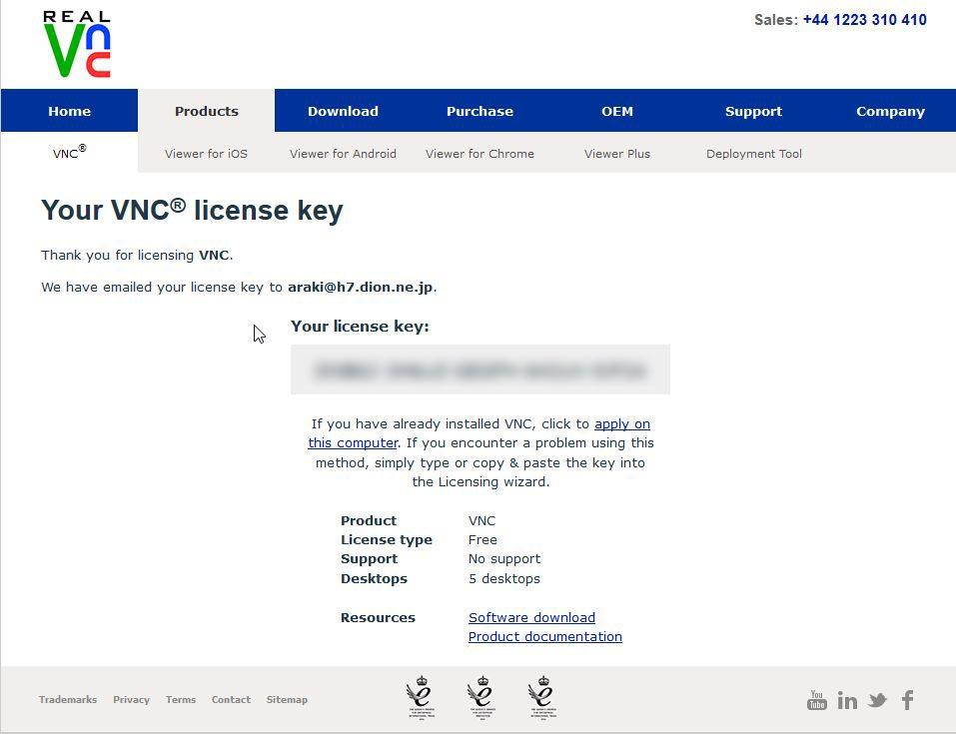Open the Privacy footer link
Viewport: 956px width, 734px height.
[131, 699]
